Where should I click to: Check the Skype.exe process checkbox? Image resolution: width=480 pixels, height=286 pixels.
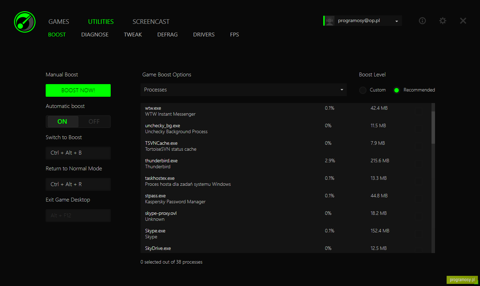coord(419,234)
